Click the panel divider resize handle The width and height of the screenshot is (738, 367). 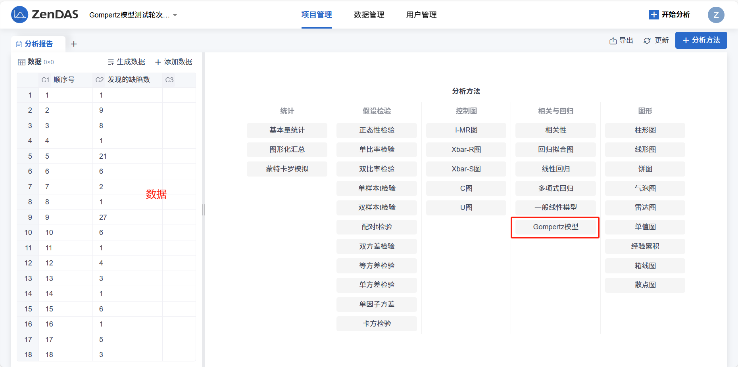point(204,209)
